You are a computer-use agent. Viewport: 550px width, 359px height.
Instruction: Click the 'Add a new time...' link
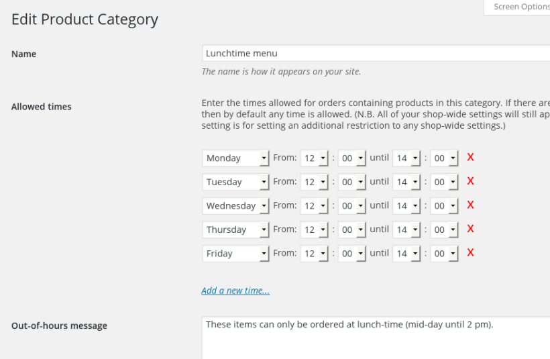click(x=235, y=291)
